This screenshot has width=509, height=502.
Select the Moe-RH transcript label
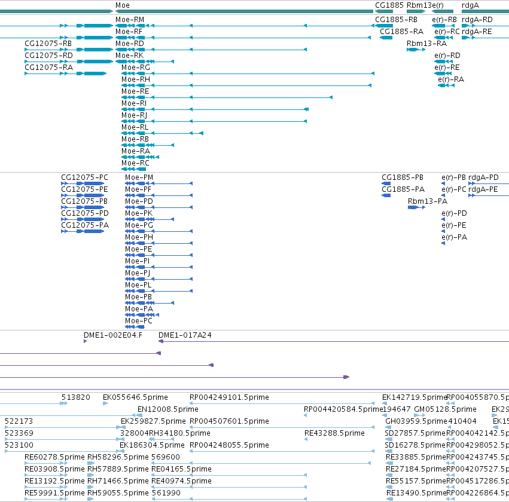pyautogui.click(x=136, y=79)
